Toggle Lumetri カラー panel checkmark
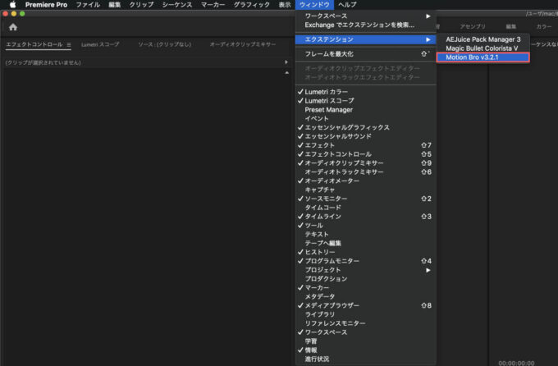 tap(365, 92)
